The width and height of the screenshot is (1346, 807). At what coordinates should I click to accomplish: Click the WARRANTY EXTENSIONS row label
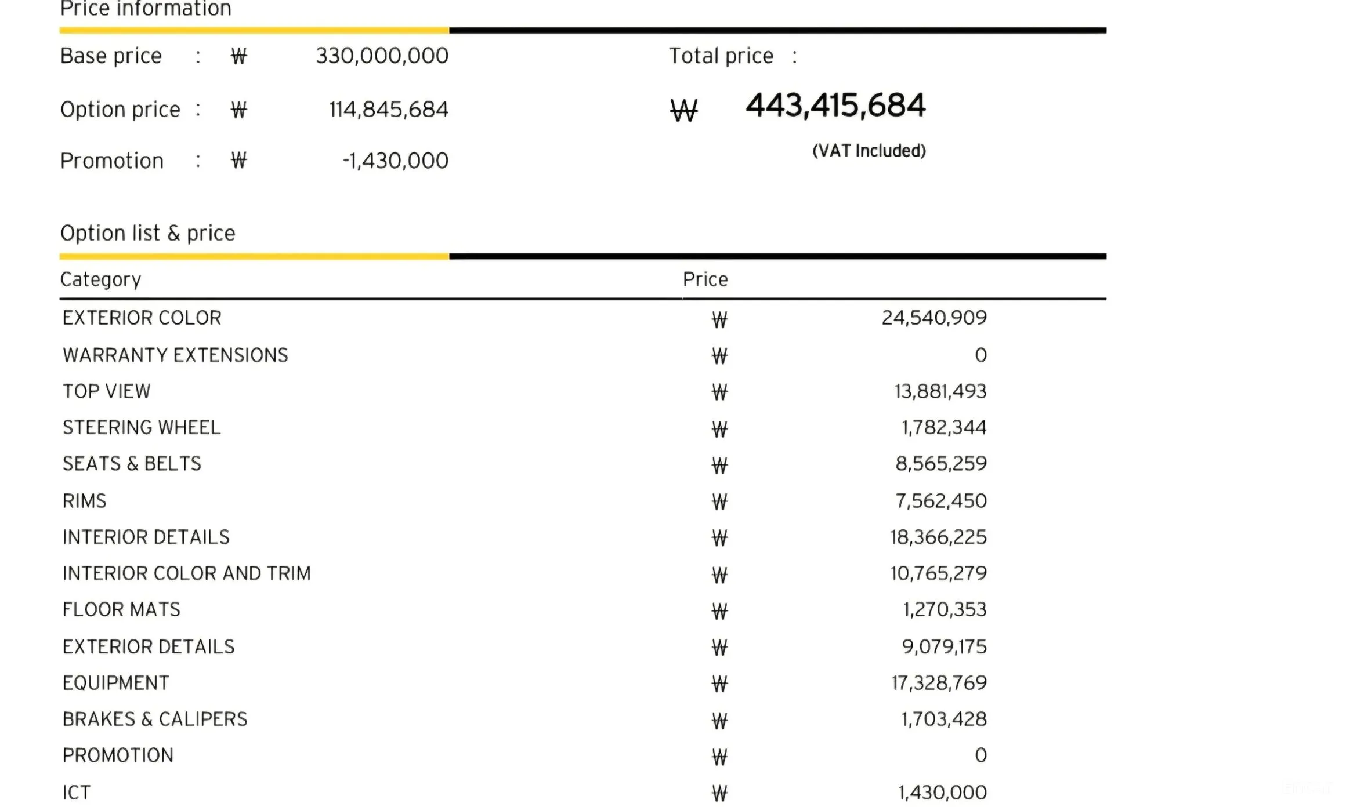tap(175, 355)
